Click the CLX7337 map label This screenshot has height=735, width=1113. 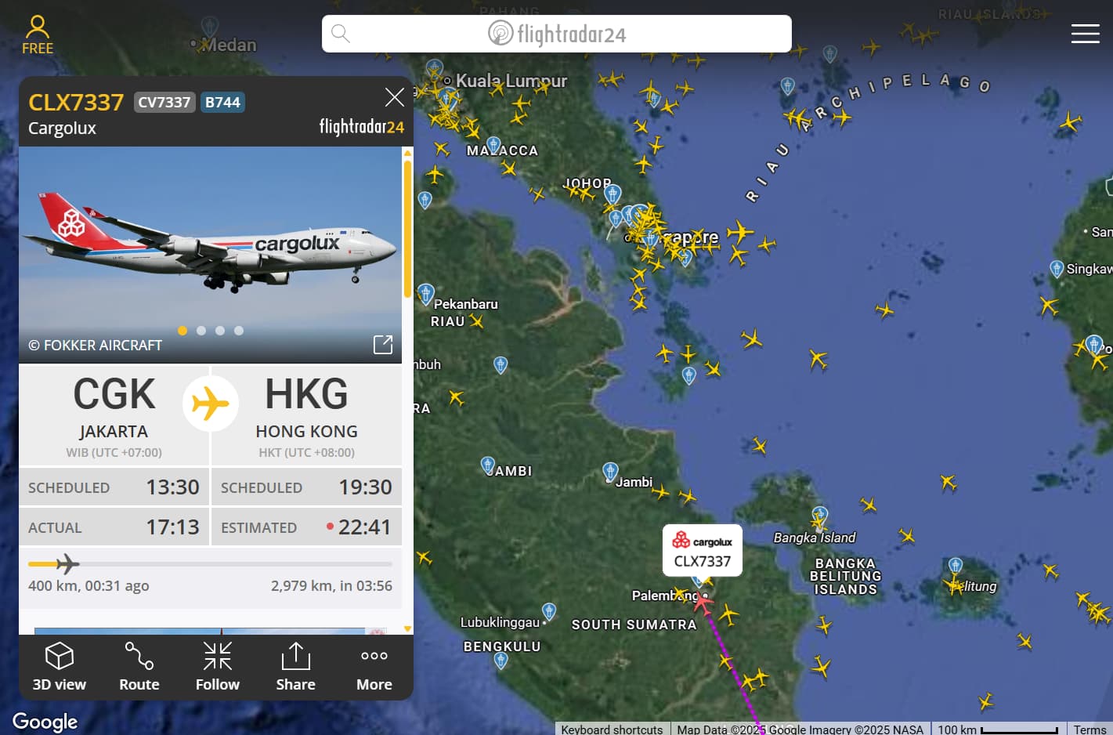point(703,551)
